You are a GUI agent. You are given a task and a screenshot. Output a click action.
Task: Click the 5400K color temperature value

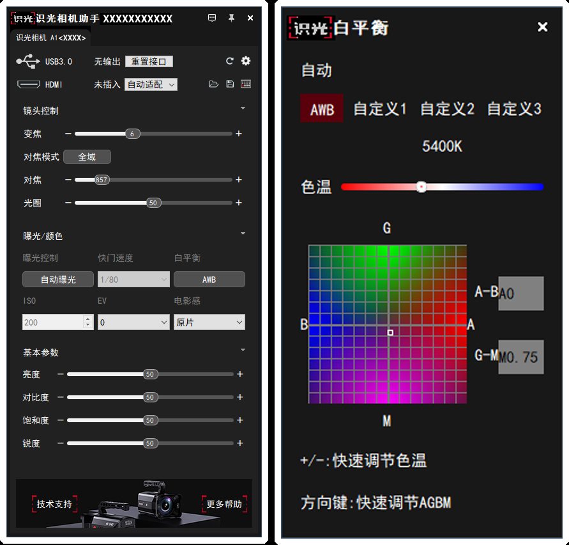tap(442, 146)
